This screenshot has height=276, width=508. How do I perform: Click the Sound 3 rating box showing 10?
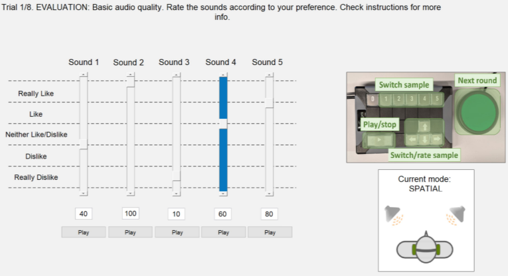coord(176,214)
